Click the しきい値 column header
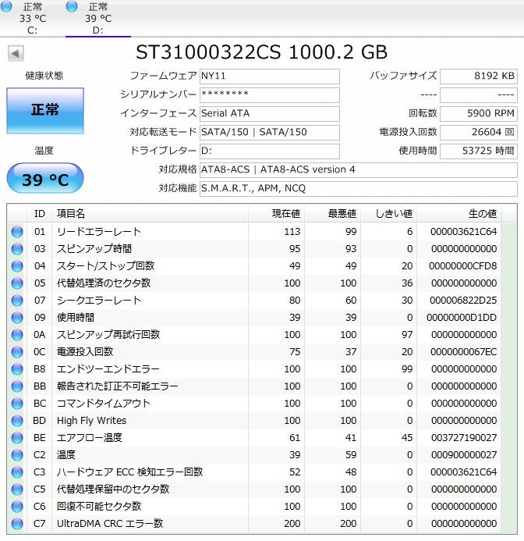 (389, 214)
